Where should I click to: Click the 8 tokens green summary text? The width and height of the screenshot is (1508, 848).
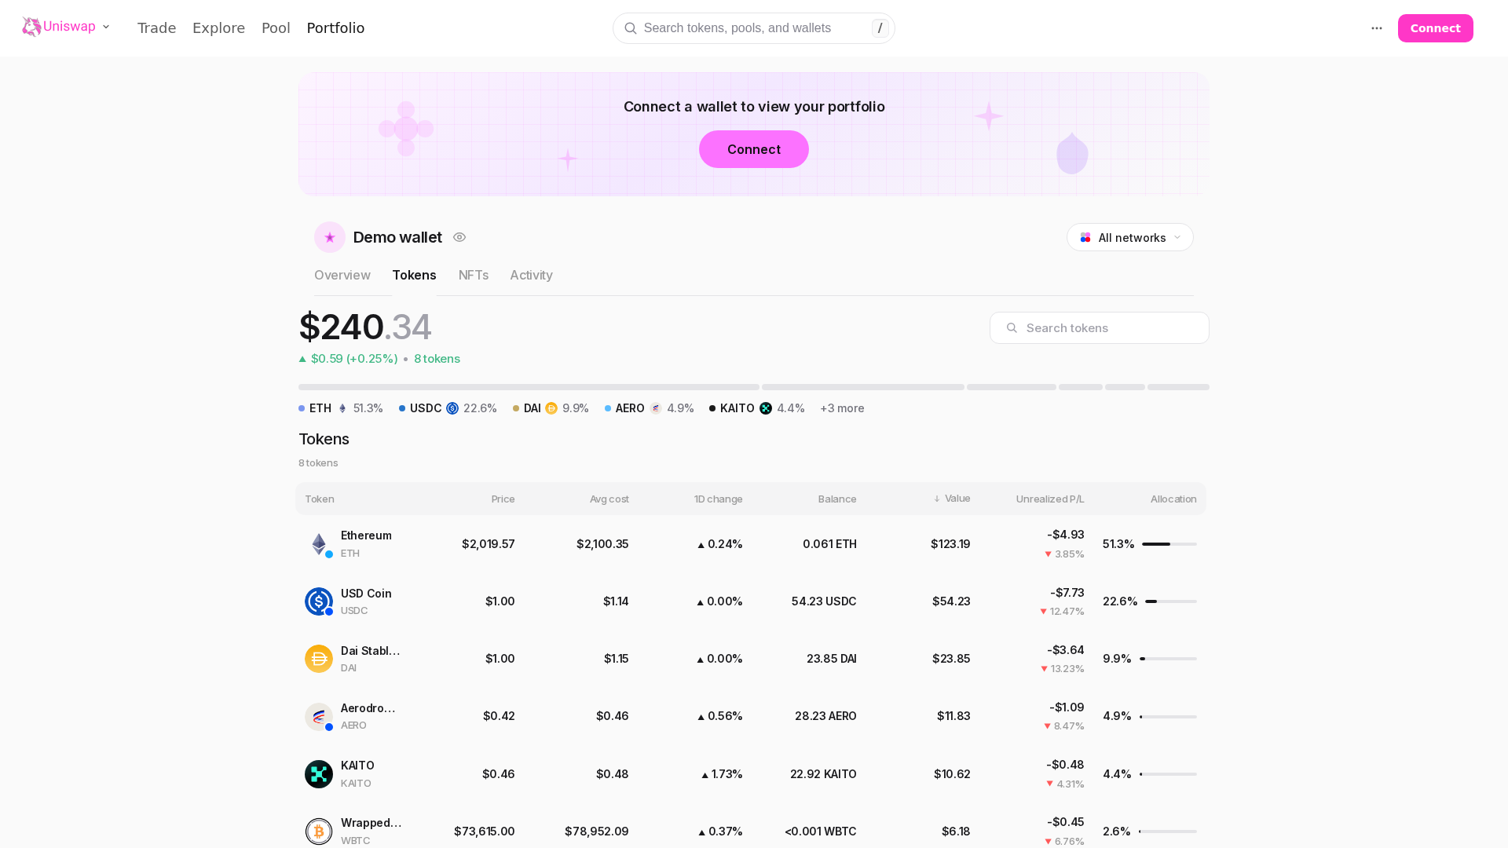[437, 359]
